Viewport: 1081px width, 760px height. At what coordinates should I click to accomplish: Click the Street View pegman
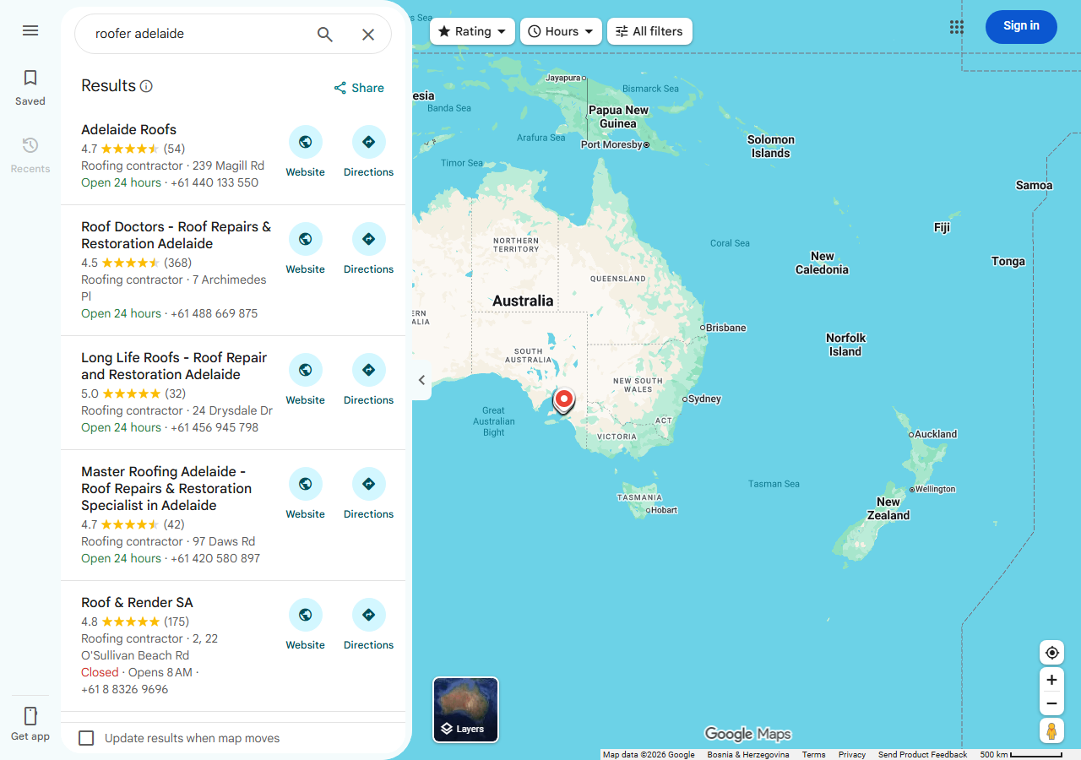point(1051,730)
